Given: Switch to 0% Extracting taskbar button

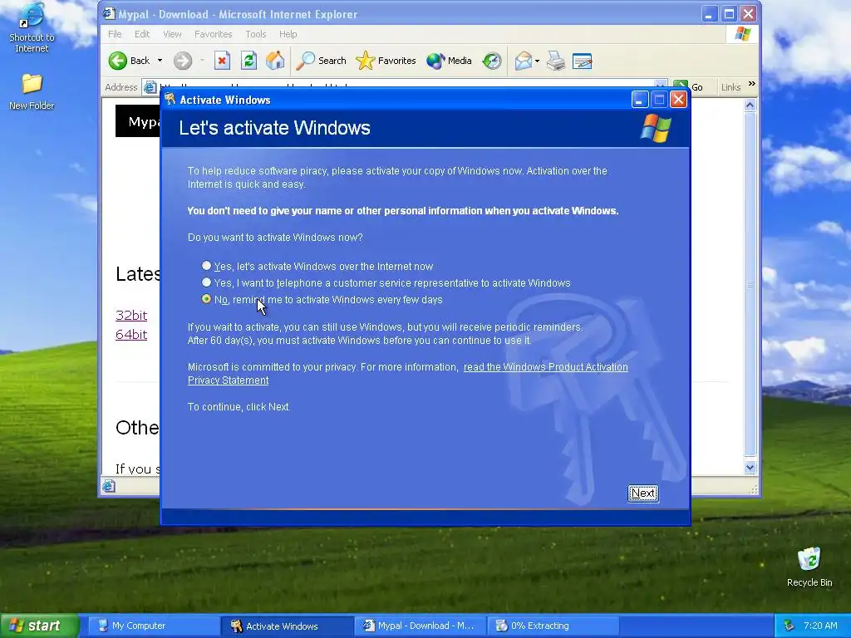Looking at the screenshot, I should click(553, 626).
